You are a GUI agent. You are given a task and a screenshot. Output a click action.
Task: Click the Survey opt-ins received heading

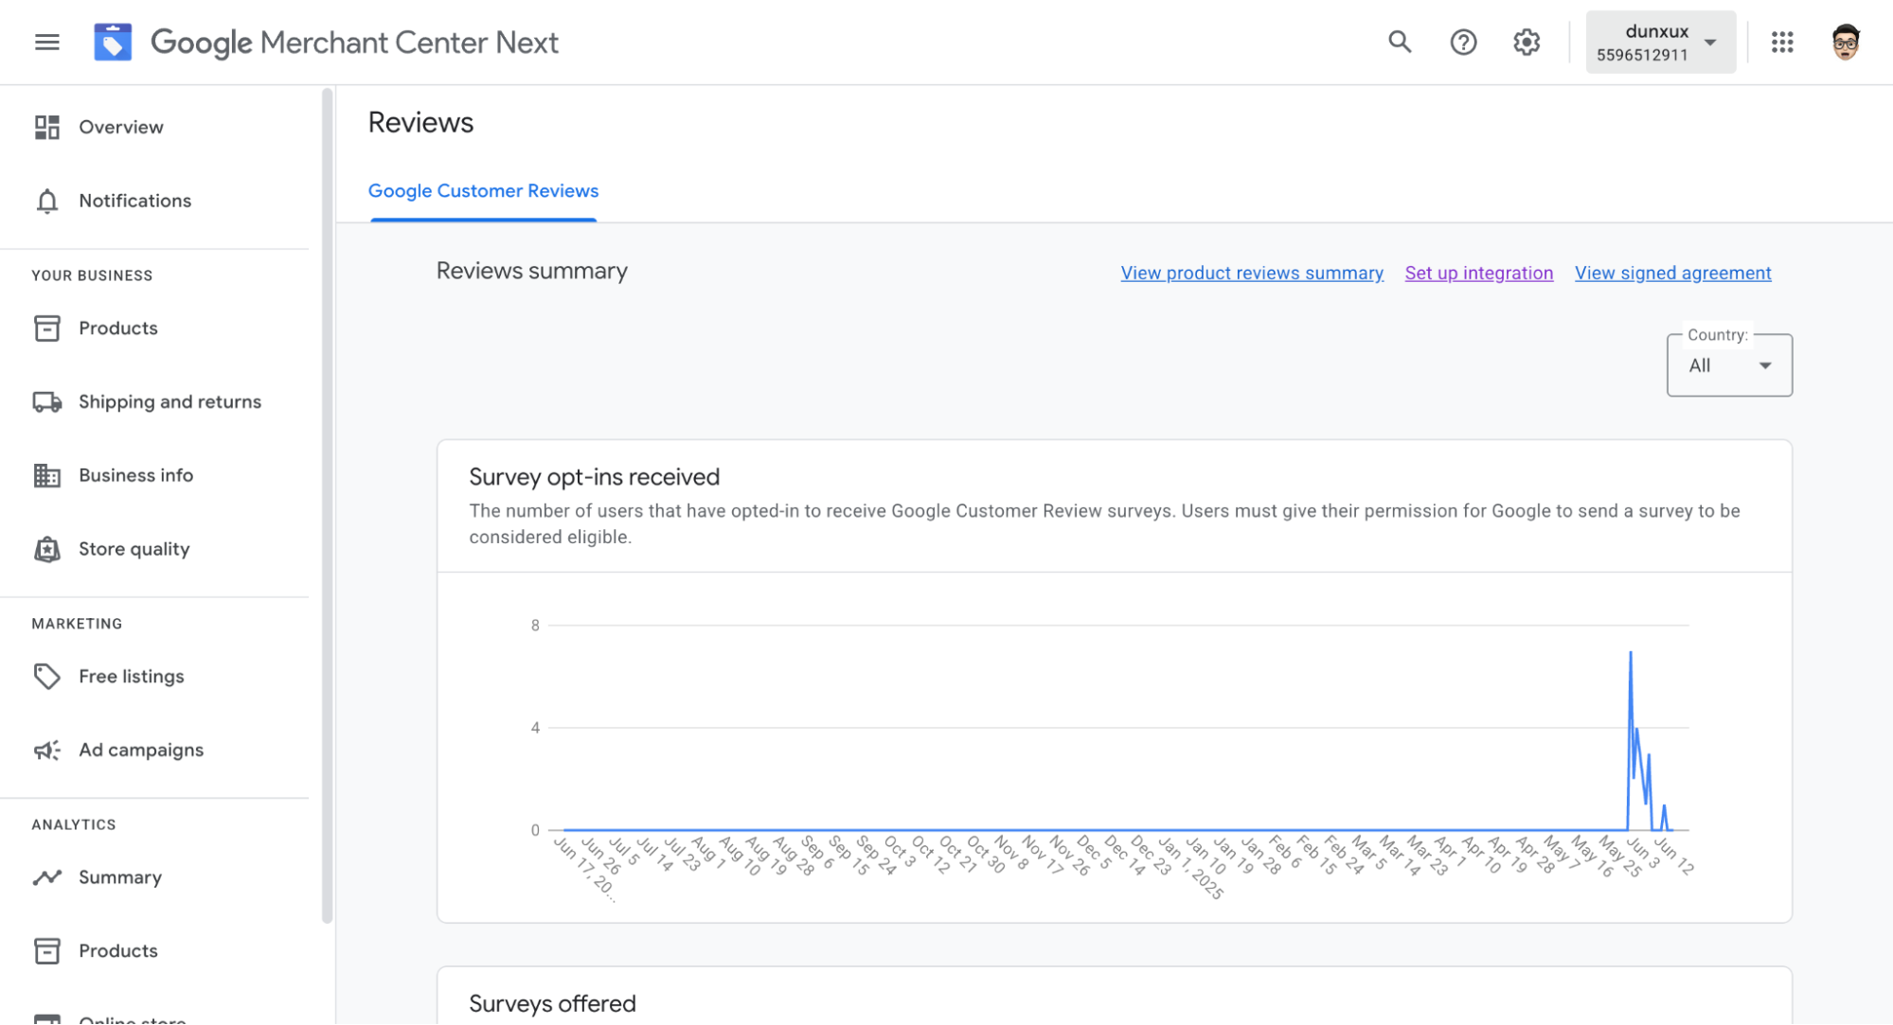tap(595, 477)
